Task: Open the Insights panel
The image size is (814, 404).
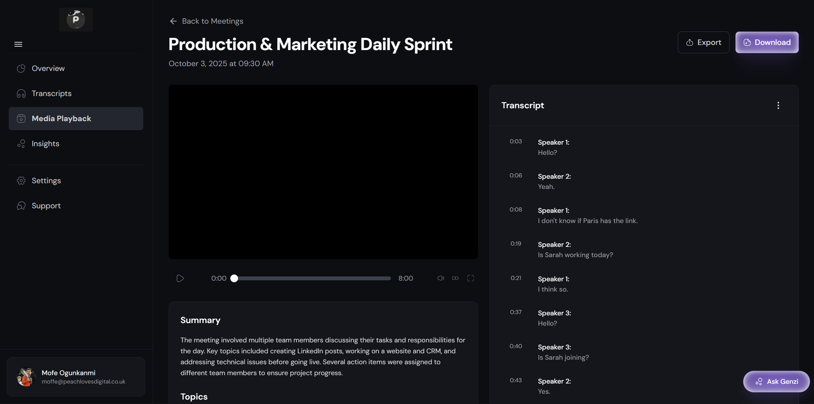Action: 45,143
